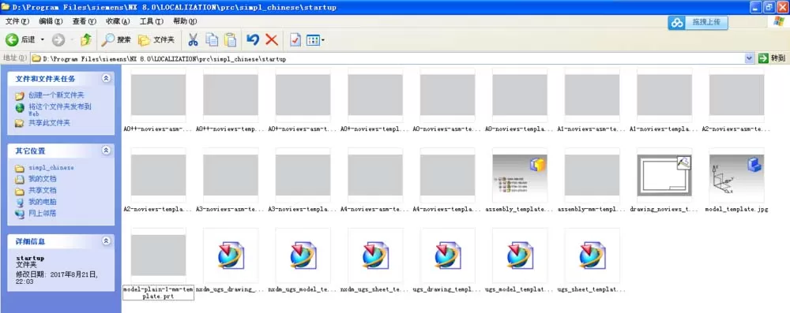
Task: Open the 收藏(A) menu
Action: click(x=118, y=21)
